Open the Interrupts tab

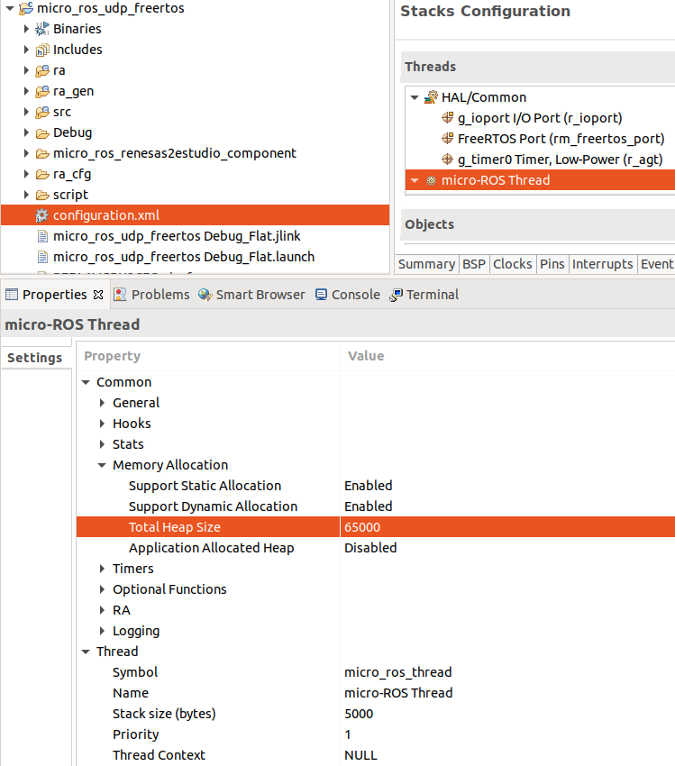pyautogui.click(x=603, y=264)
